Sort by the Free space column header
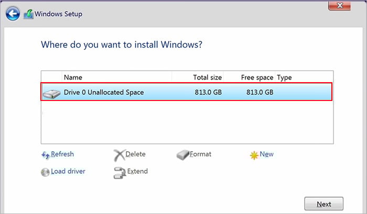This screenshot has height=214, width=367. 257,77
